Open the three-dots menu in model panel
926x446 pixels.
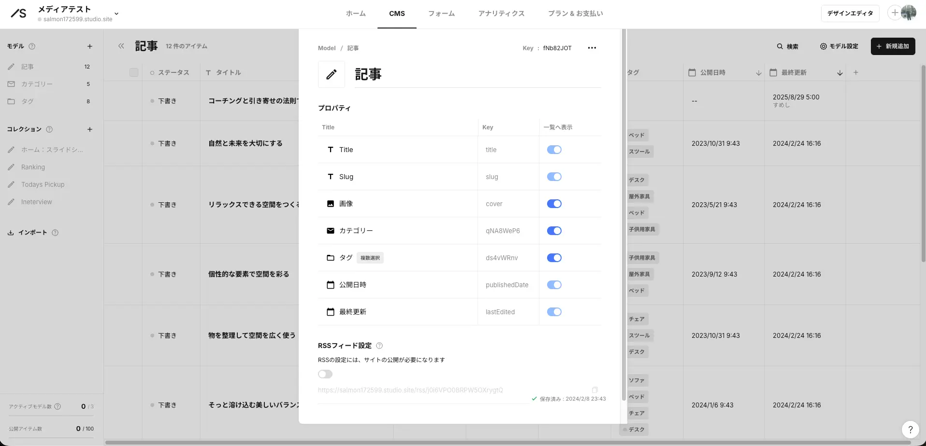tap(592, 48)
